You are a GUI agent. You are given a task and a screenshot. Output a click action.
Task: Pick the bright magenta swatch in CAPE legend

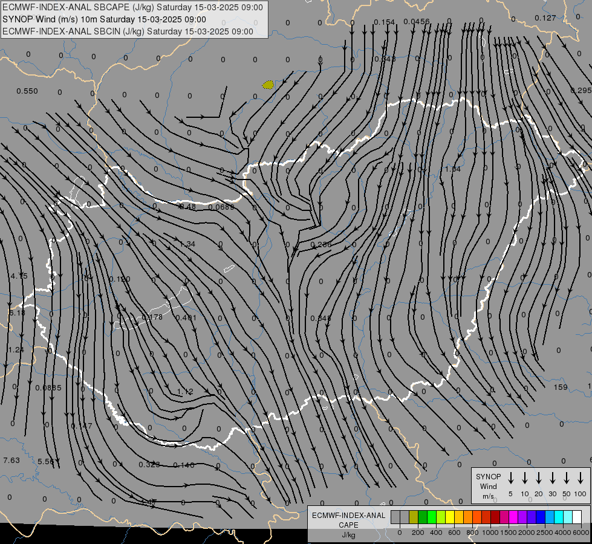(x=513, y=517)
